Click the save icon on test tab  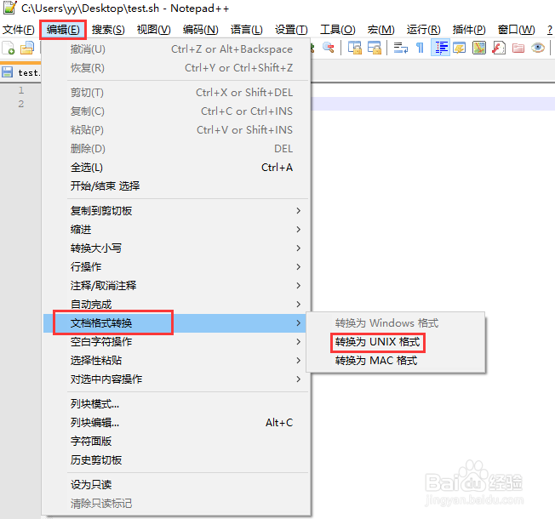point(7,72)
